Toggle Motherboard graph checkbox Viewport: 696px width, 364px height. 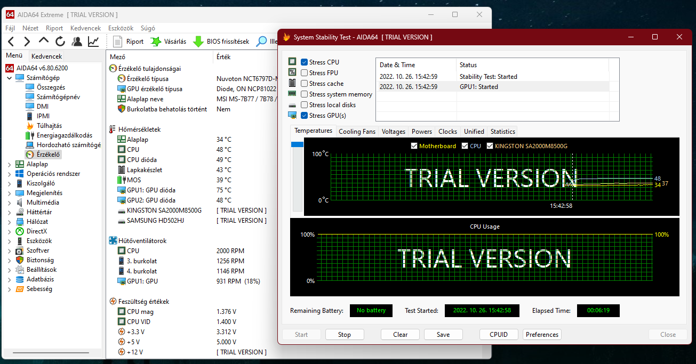[414, 146]
